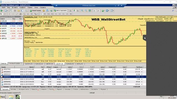Viewport: 177px width, 99px height.
Task: Open the Indicators list dropdown
Action: tap(103, 10)
